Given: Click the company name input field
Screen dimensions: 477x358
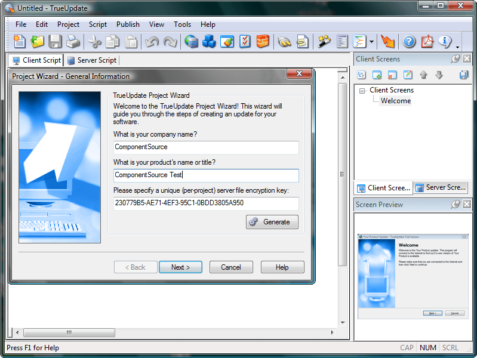Looking at the screenshot, I should pyautogui.click(x=206, y=147).
